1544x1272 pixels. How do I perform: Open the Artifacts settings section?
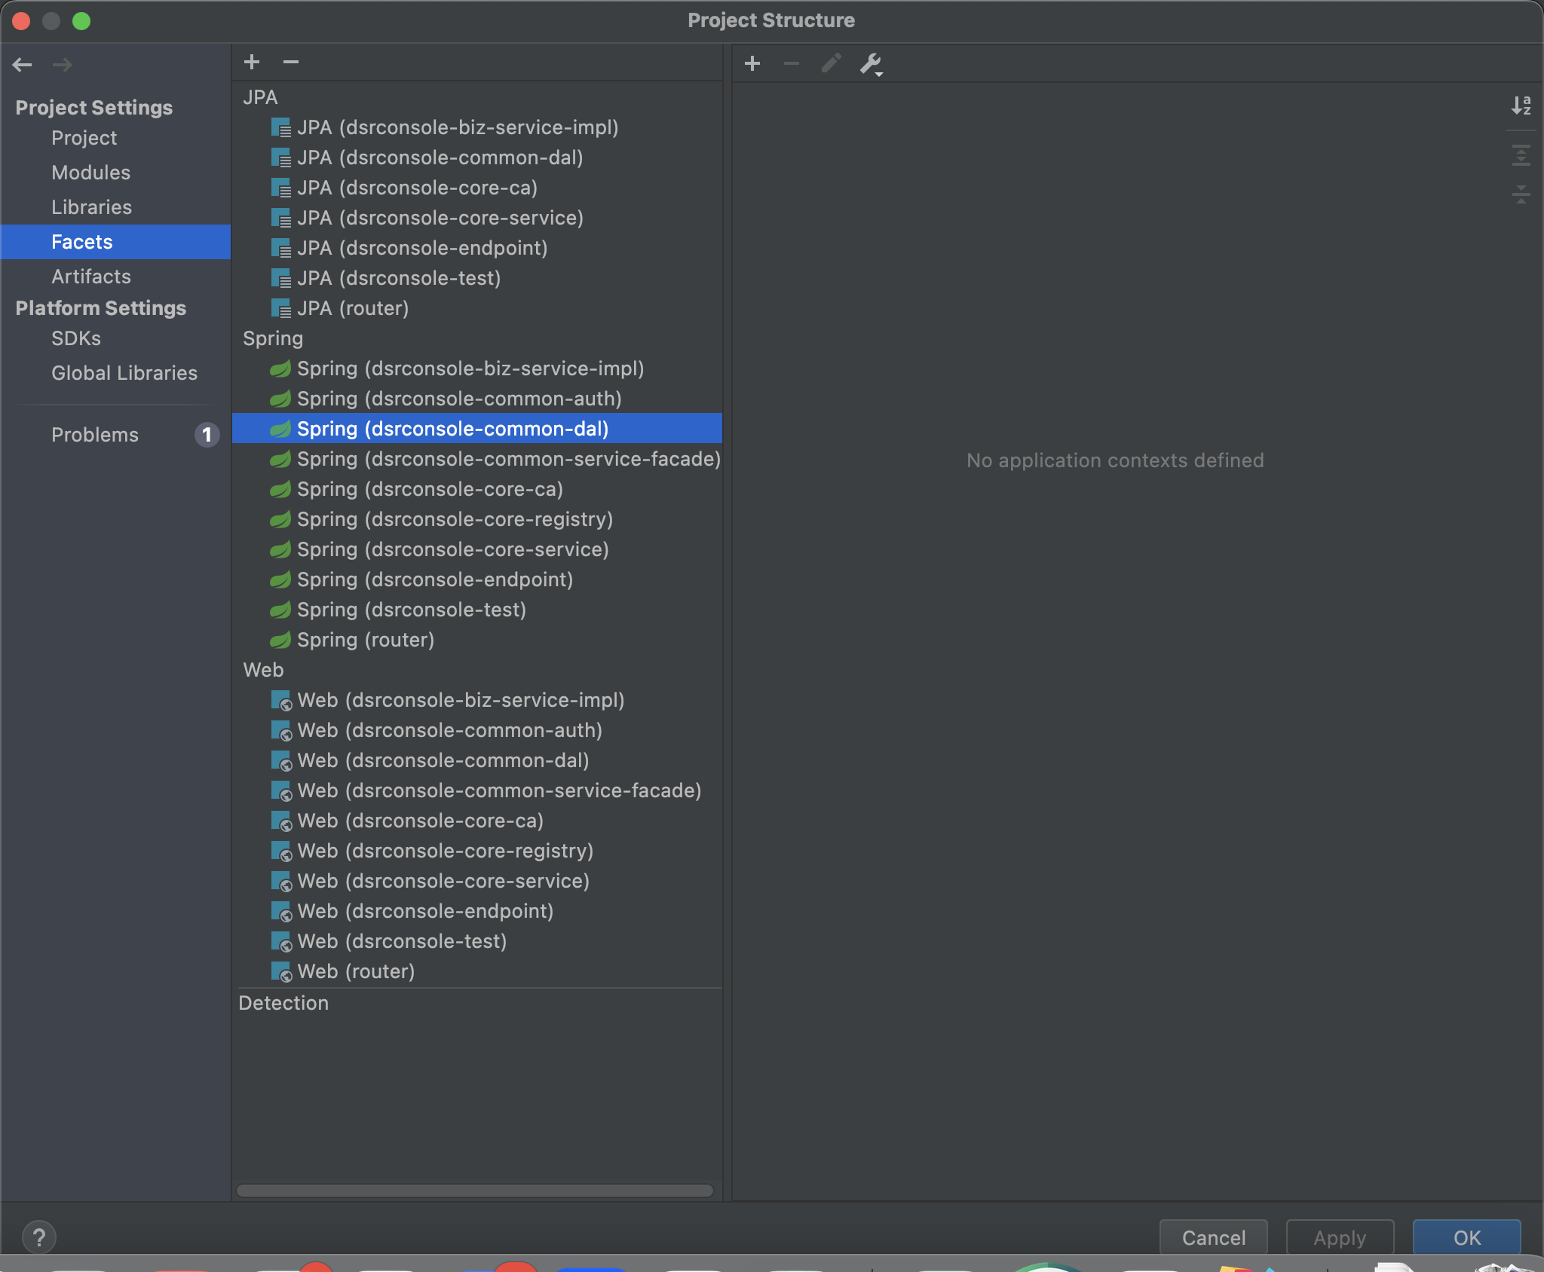pos(90,277)
